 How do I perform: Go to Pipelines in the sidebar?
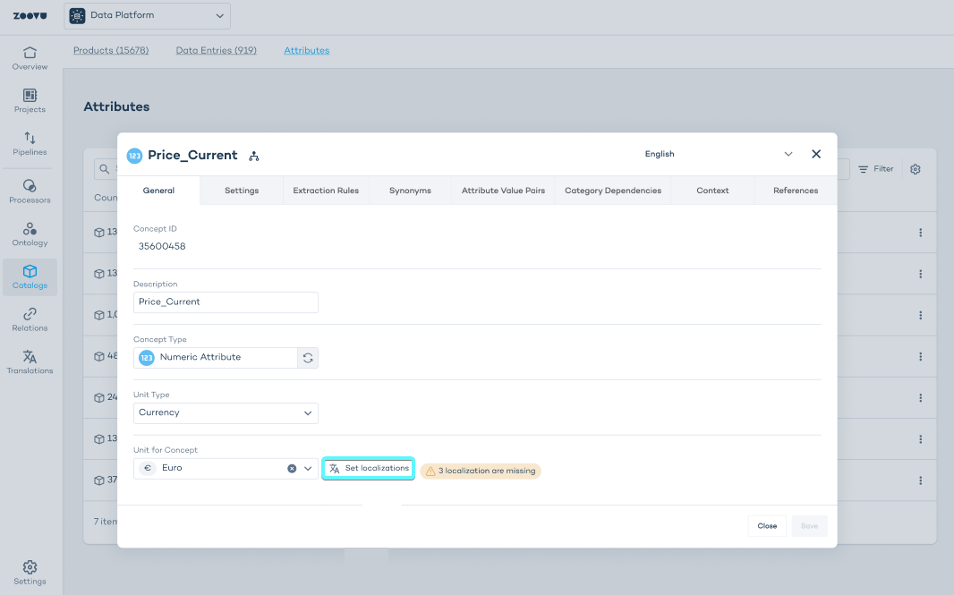pos(30,143)
